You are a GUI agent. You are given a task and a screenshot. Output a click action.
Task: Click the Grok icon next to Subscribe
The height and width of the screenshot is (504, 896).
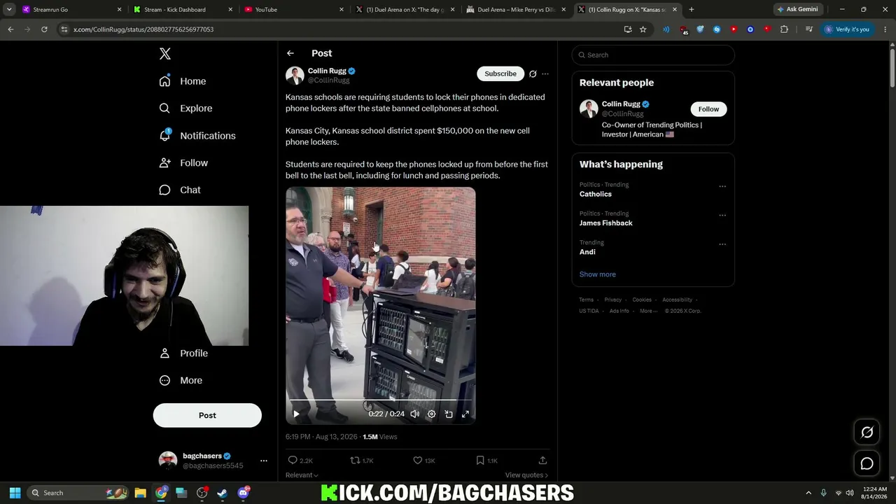point(533,73)
